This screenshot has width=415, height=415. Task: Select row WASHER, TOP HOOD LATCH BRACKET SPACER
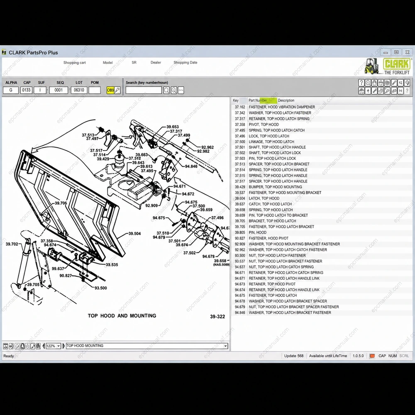click(x=322, y=301)
